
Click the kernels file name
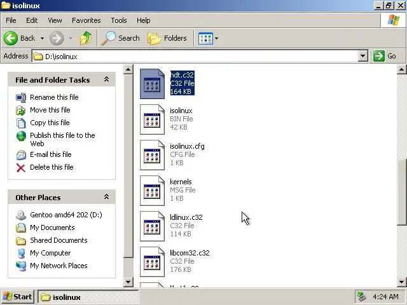click(181, 182)
